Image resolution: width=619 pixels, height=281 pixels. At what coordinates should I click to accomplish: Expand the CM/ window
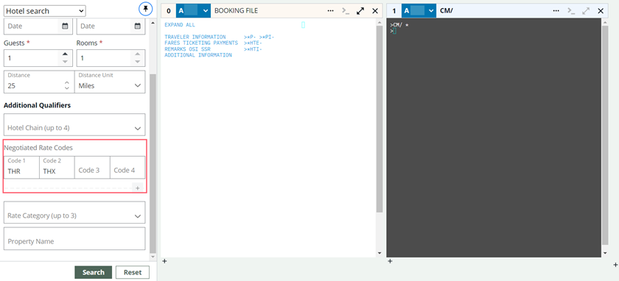(586, 10)
